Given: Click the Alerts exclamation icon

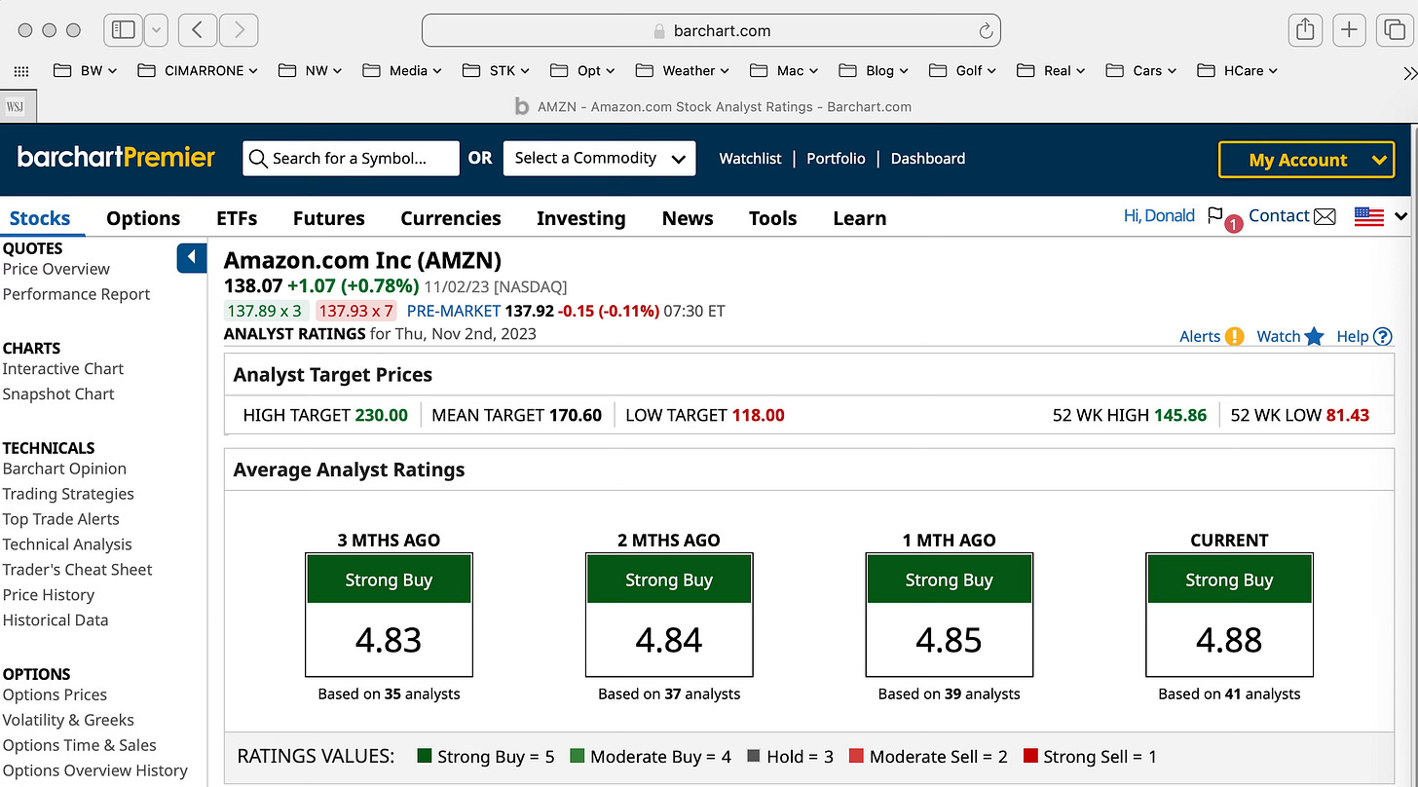Looking at the screenshot, I should [x=1234, y=336].
